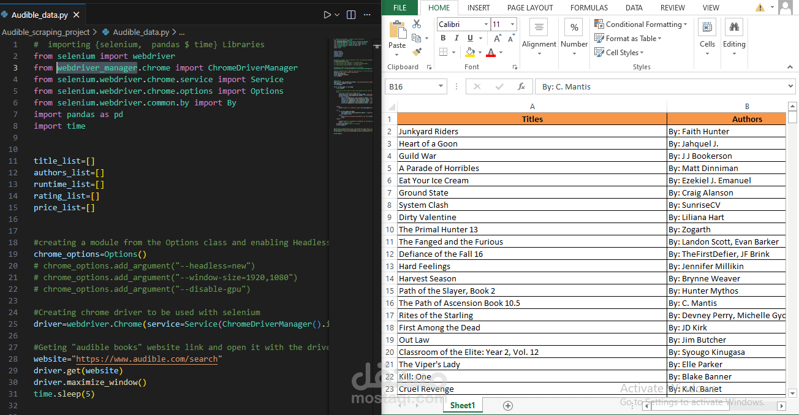Viewport: 799px width, 415px height.
Task: Open the fill color dropdown arrow
Action: pyautogui.click(x=480, y=52)
